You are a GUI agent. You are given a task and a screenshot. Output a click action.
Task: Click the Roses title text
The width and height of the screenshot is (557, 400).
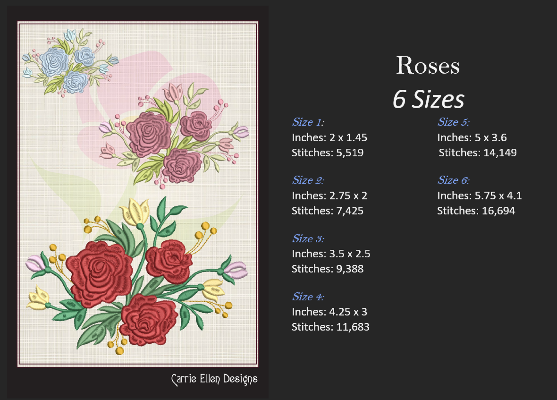pyautogui.click(x=428, y=66)
